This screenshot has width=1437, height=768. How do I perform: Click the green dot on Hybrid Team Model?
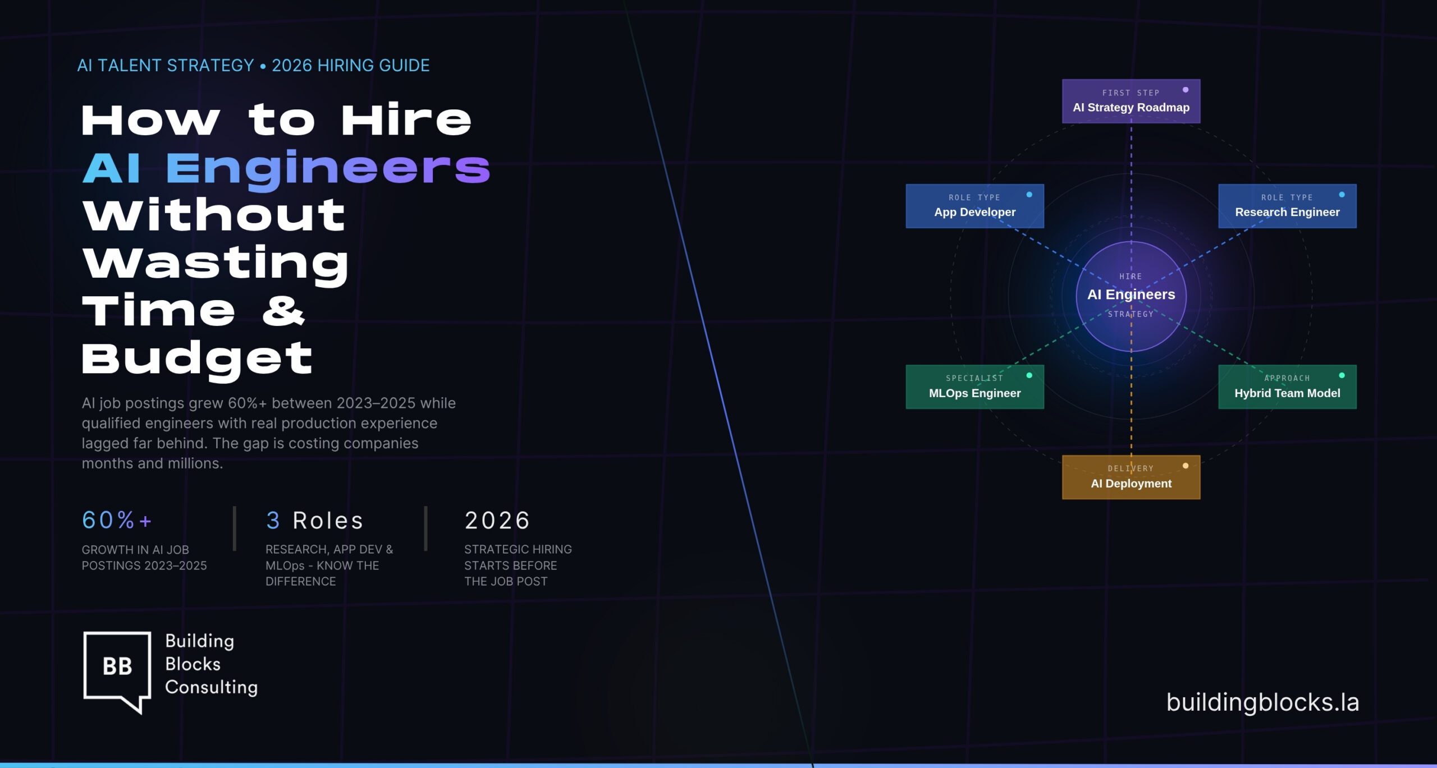pyautogui.click(x=1342, y=375)
